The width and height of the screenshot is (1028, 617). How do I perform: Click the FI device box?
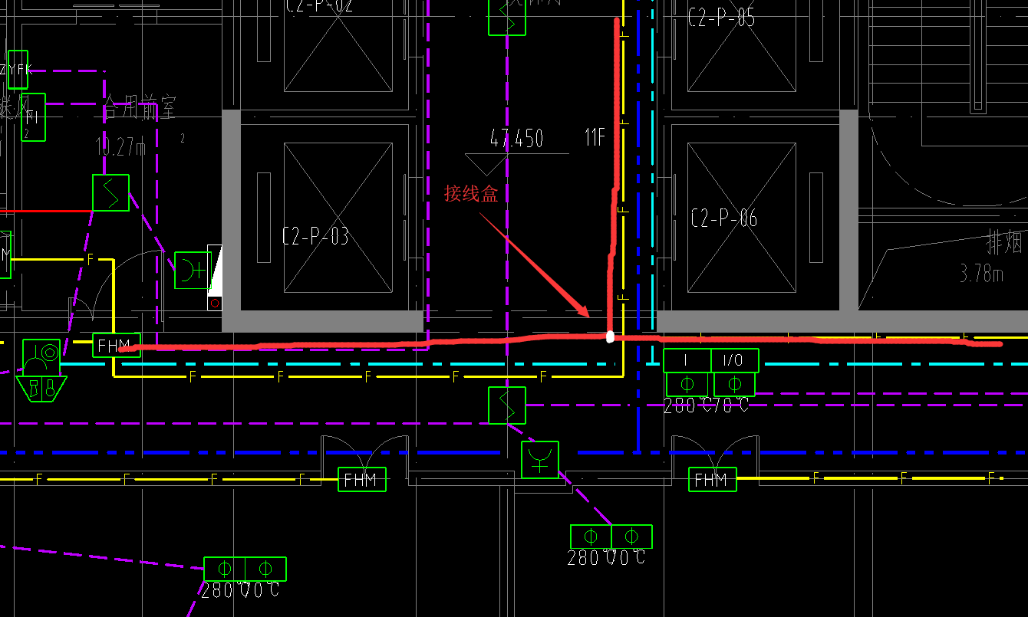33,117
